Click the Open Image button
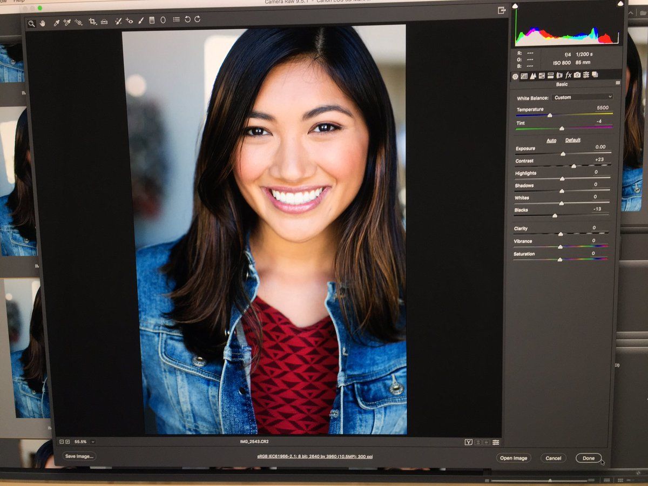The width and height of the screenshot is (648, 486). point(513,458)
